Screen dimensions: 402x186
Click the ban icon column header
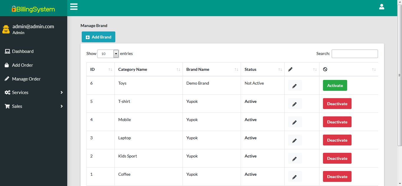pyautogui.click(x=325, y=69)
